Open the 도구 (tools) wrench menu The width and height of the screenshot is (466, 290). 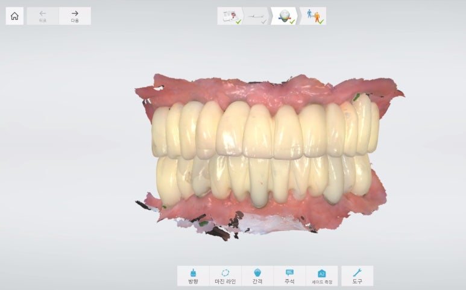pyautogui.click(x=357, y=276)
